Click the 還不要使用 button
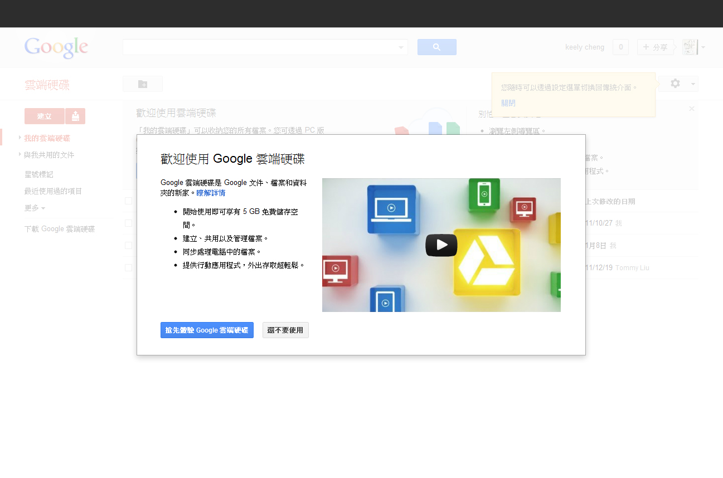The width and height of the screenshot is (723, 478). (x=285, y=330)
